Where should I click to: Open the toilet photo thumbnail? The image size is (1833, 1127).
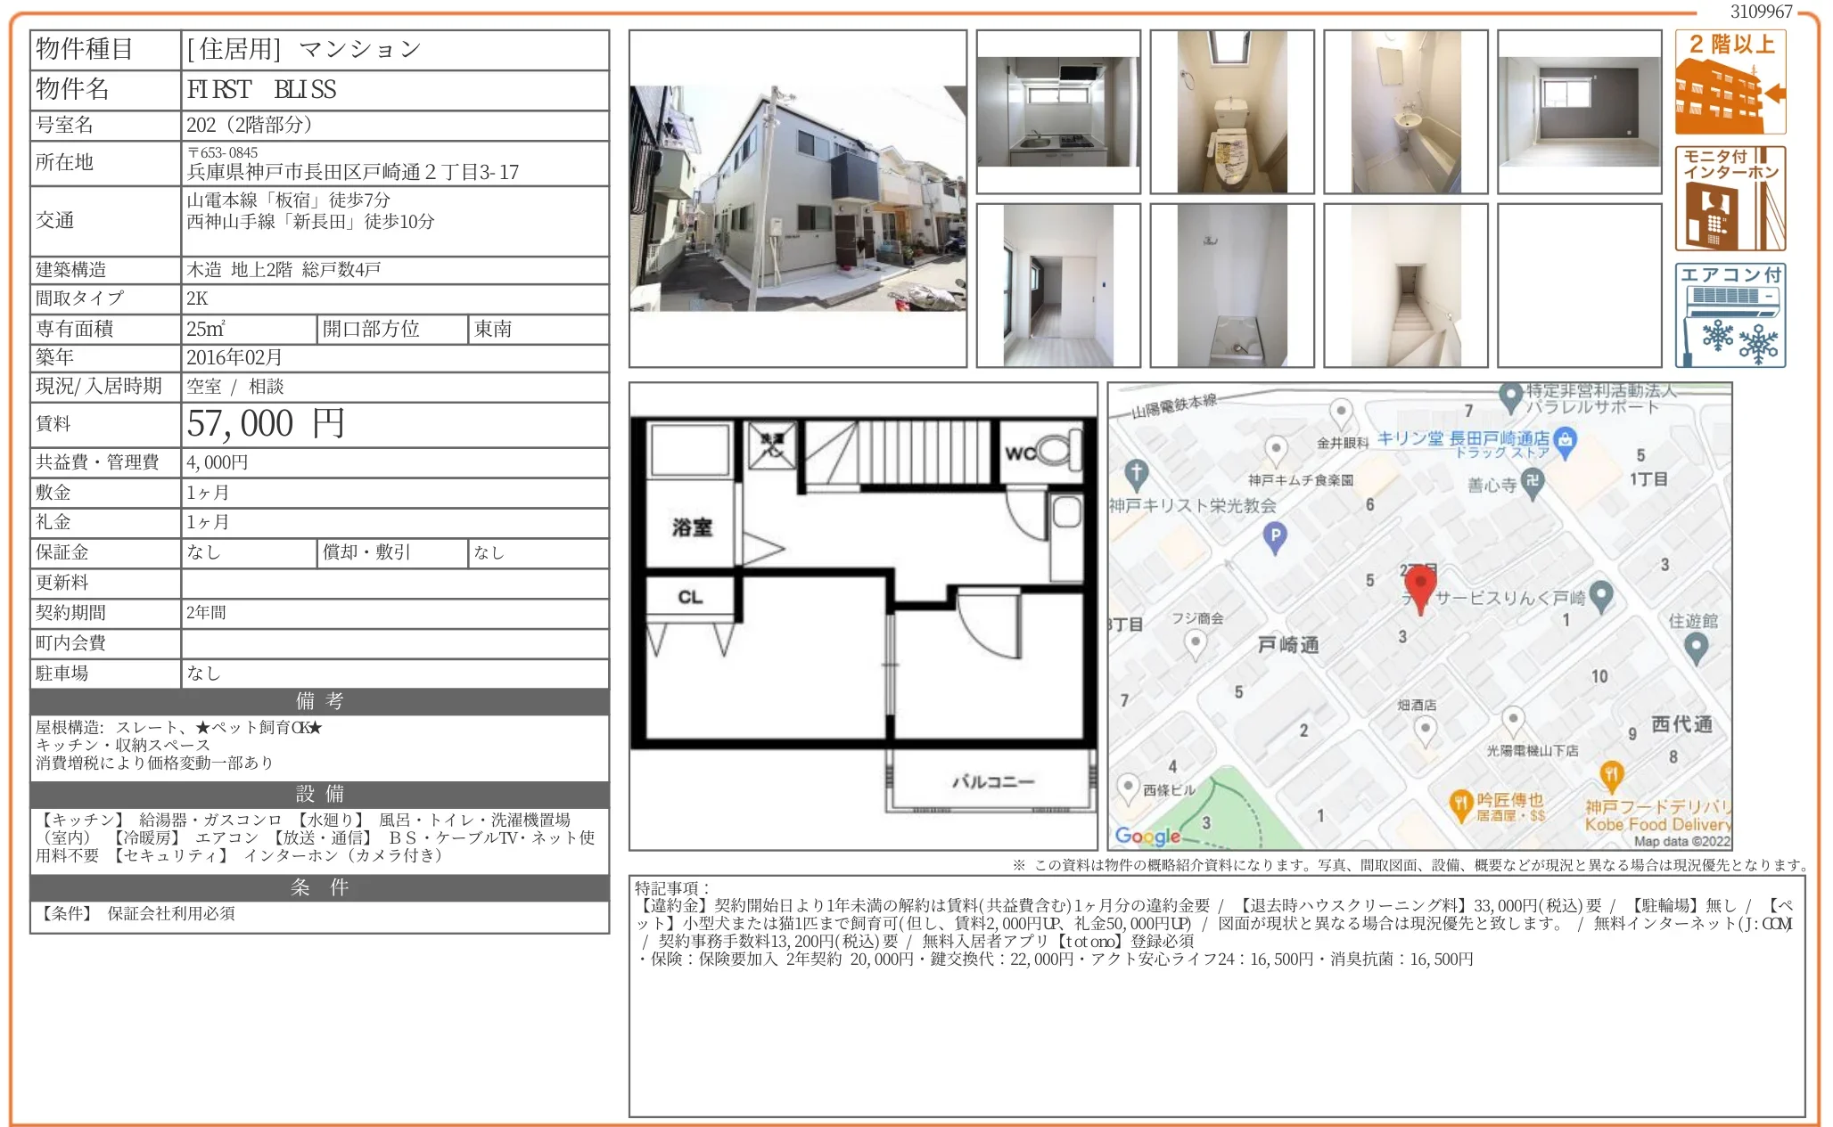(1231, 112)
